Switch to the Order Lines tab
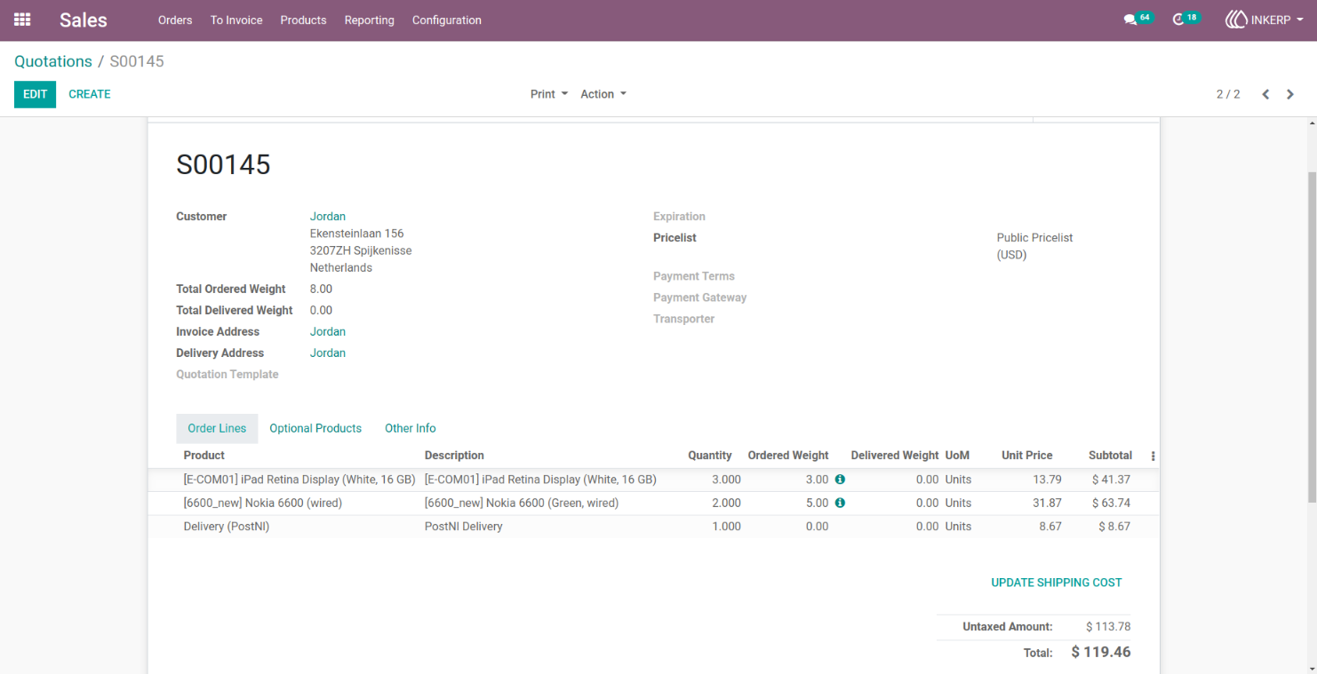The height and width of the screenshot is (674, 1317). coord(217,428)
